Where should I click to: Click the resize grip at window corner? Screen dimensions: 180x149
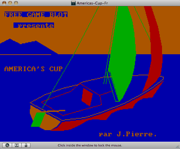point(177,146)
